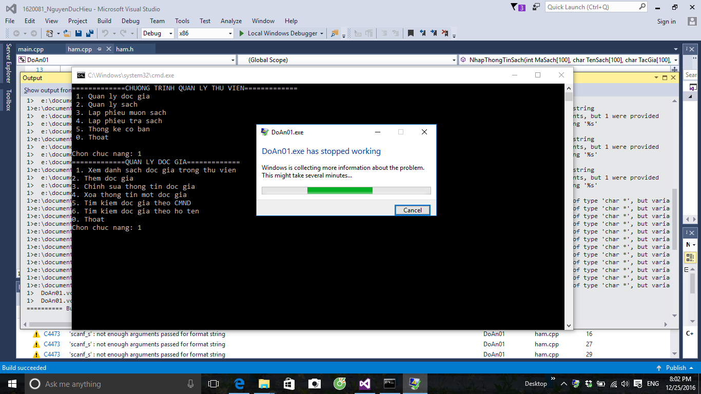Toggle a bookmark using the bookmark icon
This screenshot has height=394, width=701.
click(x=411, y=33)
